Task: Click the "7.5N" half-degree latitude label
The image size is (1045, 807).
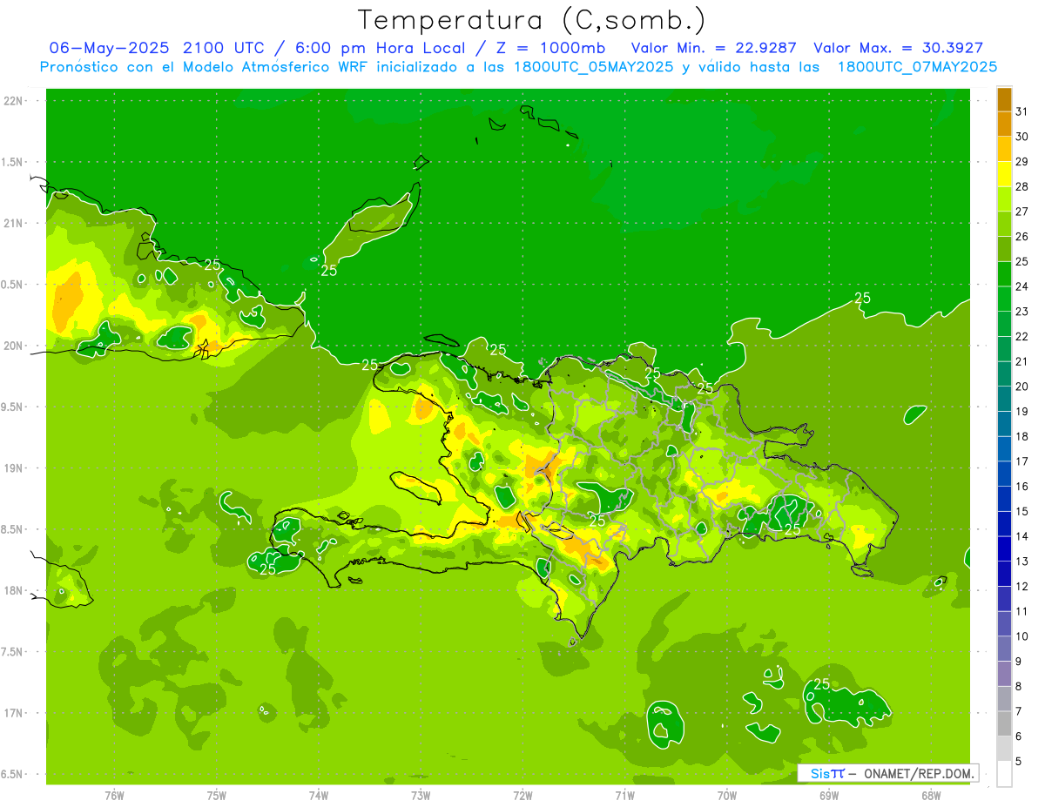Action: [x=14, y=651]
